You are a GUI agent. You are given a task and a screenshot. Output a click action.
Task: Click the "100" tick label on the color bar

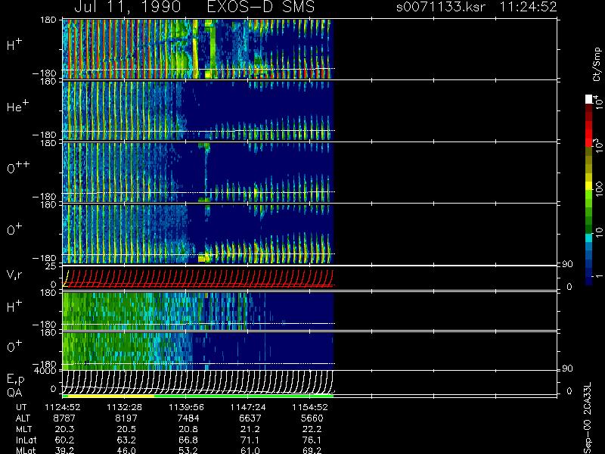[x=598, y=189]
